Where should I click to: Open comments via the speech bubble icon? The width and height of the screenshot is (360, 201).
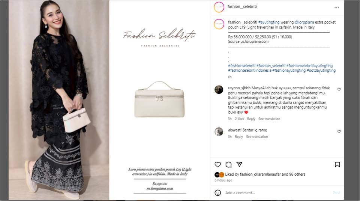click(x=228, y=164)
